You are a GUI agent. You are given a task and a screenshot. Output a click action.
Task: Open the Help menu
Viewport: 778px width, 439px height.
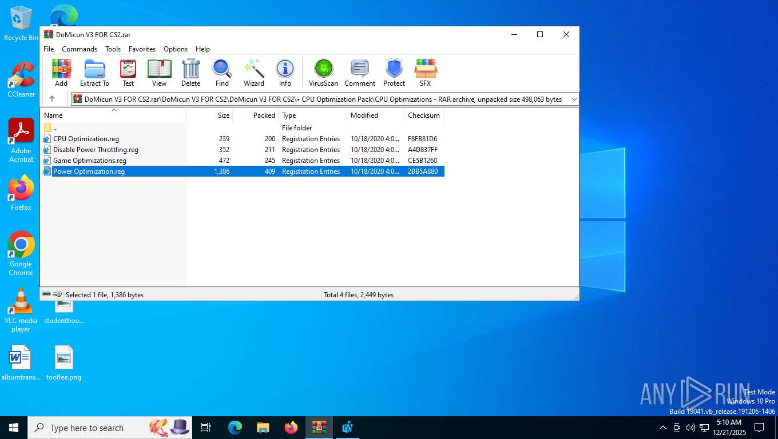[x=203, y=49]
